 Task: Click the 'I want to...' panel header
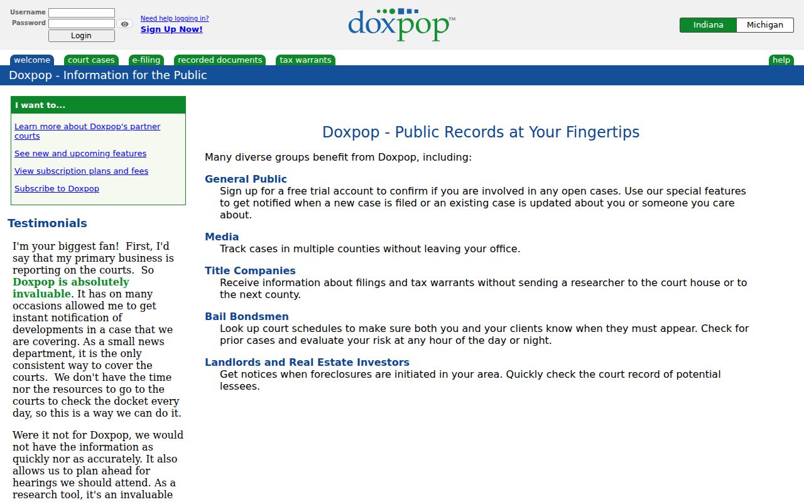point(98,105)
